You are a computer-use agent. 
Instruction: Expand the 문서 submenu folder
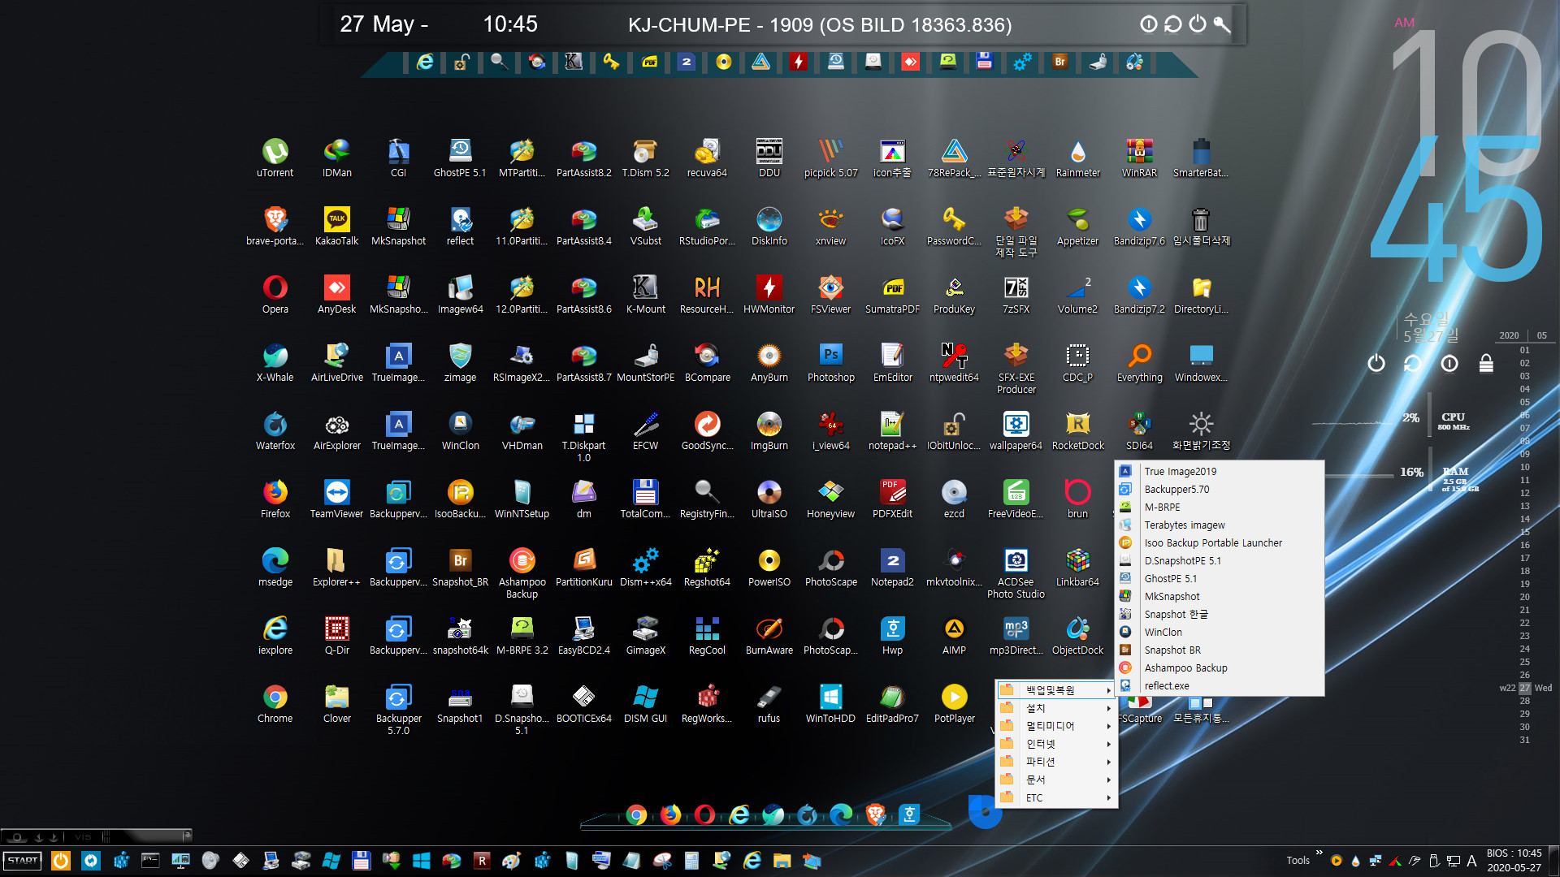point(1056,780)
